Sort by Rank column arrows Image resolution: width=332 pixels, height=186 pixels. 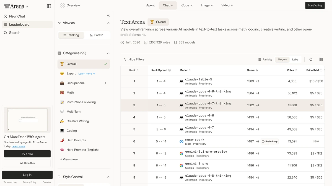(x=138, y=70)
